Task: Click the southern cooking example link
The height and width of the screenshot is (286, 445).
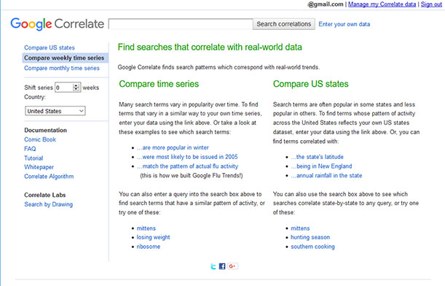Action: tap(312, 247)
